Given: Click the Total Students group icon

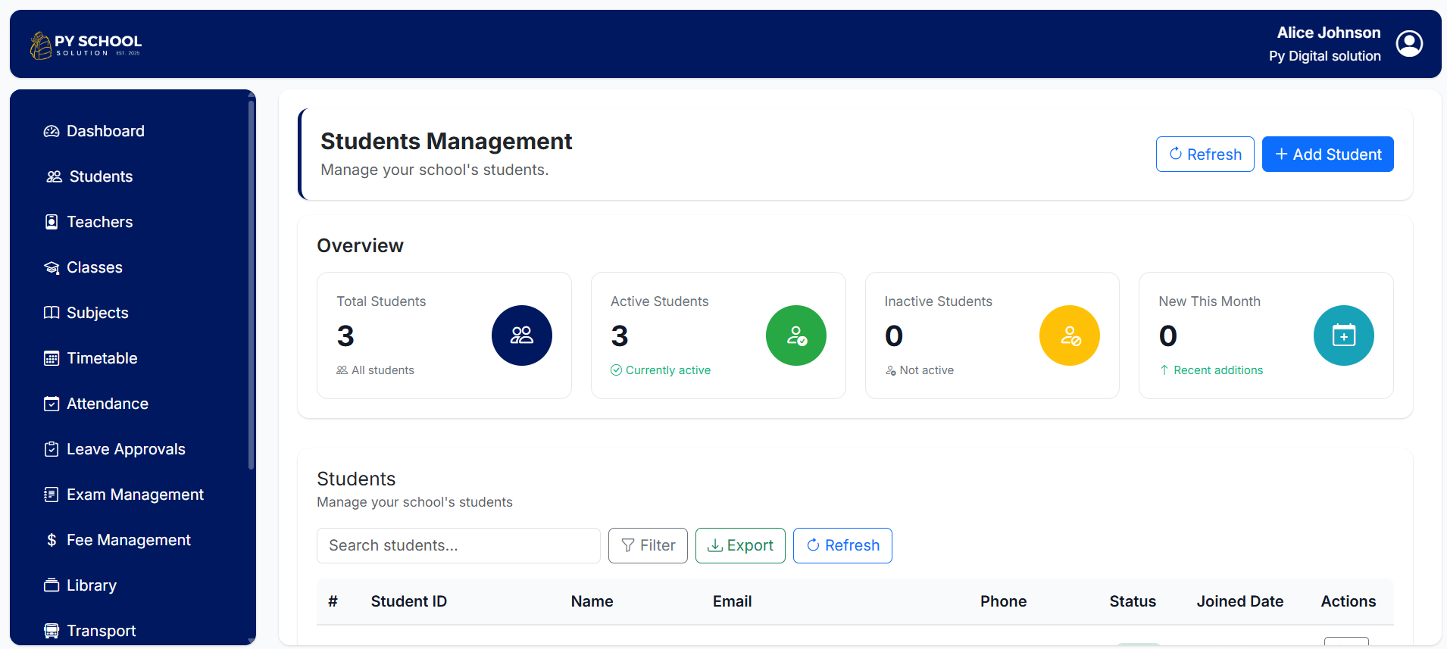Looking at the screenshot, I should tap(522, 335).
